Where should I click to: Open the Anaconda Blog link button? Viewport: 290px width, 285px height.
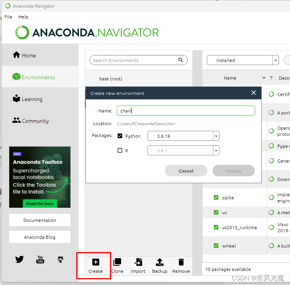tap(40, 237)
